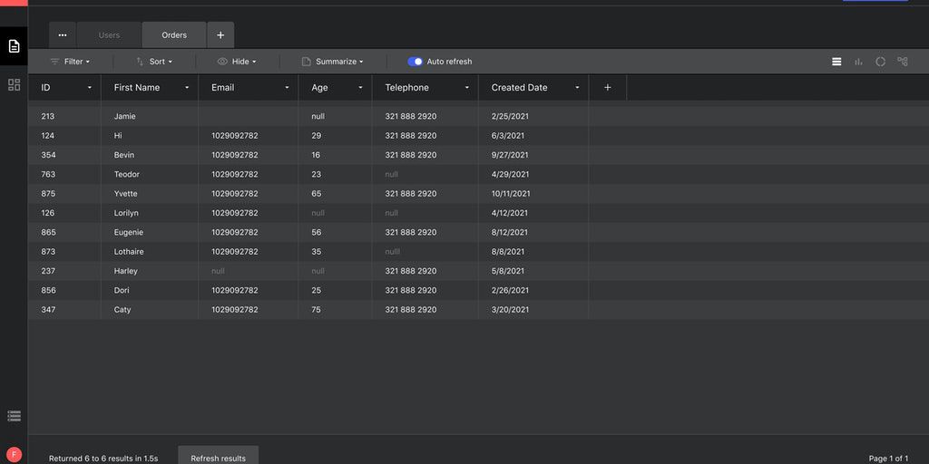
Task: Open the Summarize dropdown menu
Action: (333, 62)
